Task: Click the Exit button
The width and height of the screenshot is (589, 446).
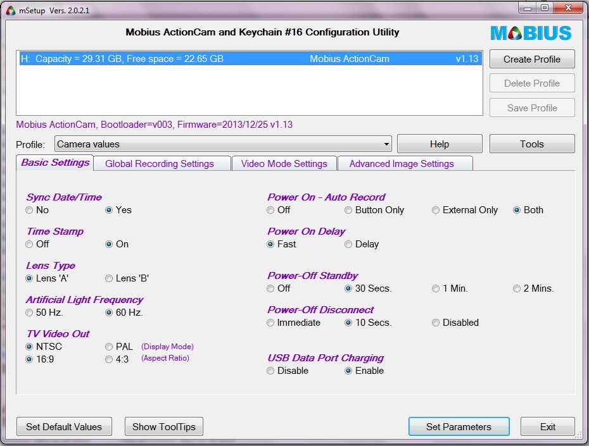Action: click(x=548, y=426)
